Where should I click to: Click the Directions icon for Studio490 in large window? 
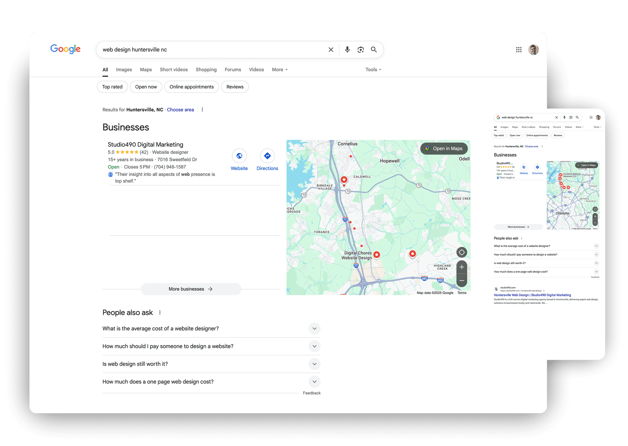click(x=267, y=156)
